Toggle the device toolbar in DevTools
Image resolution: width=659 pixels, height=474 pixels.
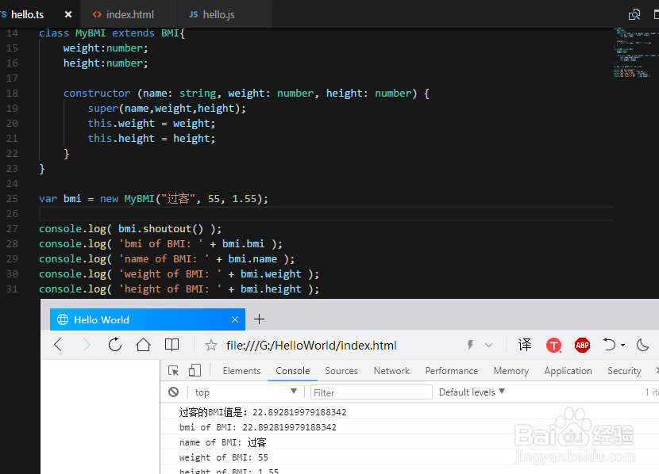(x=195, y=370)
